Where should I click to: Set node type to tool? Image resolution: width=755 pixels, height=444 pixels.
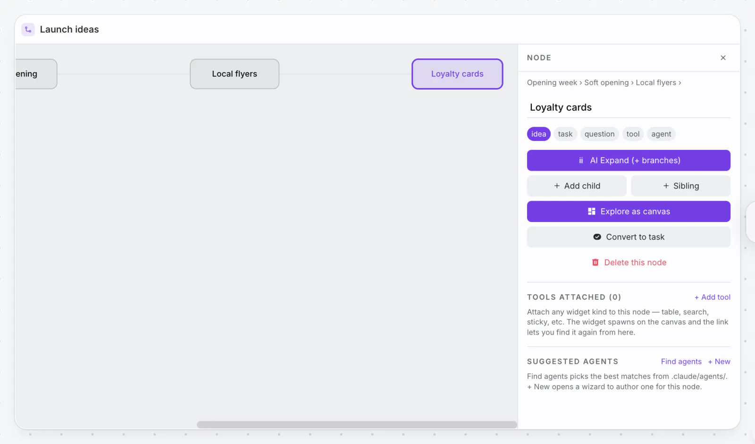(633, 134)
